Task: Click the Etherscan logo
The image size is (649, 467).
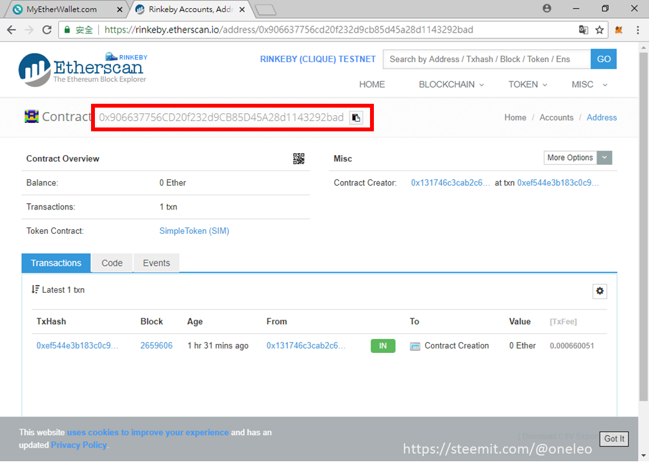Action: [x=83, y=69]
